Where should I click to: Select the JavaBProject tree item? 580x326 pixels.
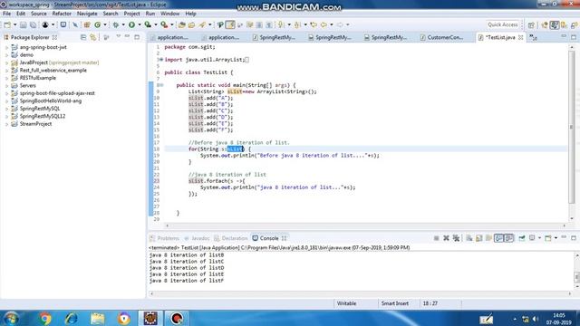(x=54, y=62)
